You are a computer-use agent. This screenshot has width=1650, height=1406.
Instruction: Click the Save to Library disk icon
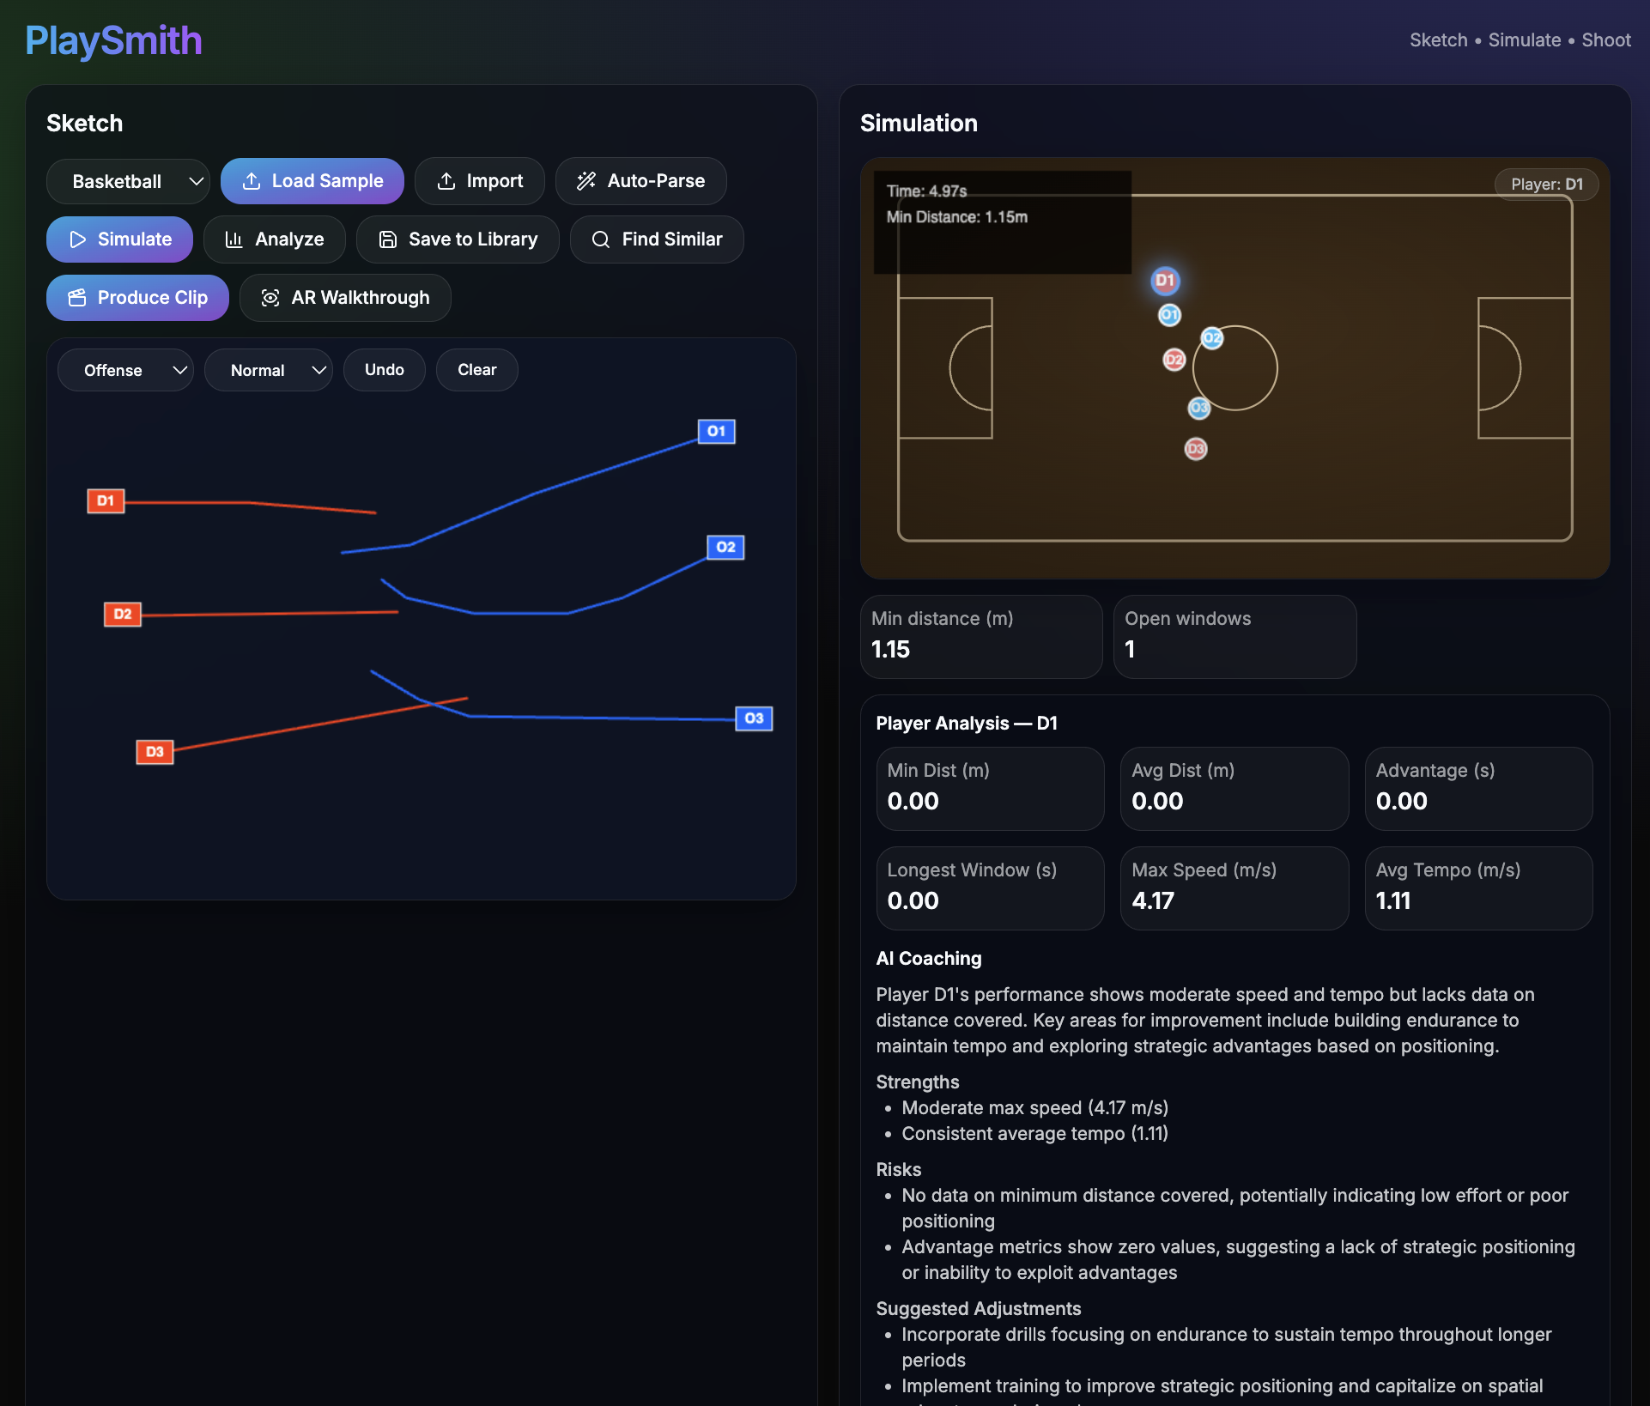(x=387, y=239)
